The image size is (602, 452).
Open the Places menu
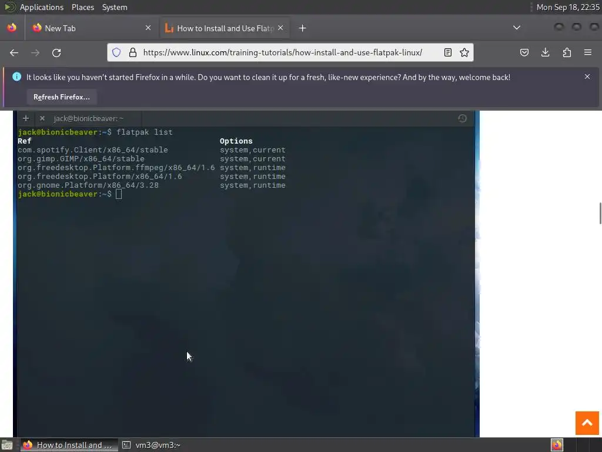82,7
